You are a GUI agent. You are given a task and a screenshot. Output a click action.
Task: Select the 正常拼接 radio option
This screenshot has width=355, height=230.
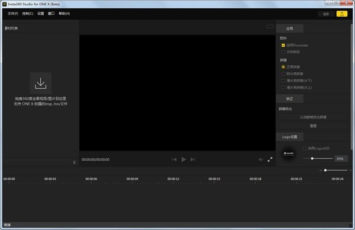click(283, 67)
